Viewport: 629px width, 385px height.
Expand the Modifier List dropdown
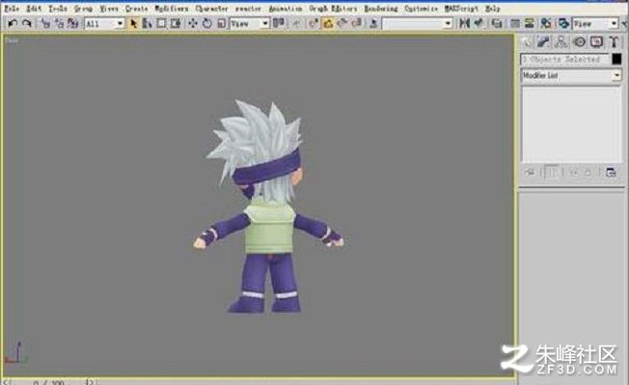571,75
